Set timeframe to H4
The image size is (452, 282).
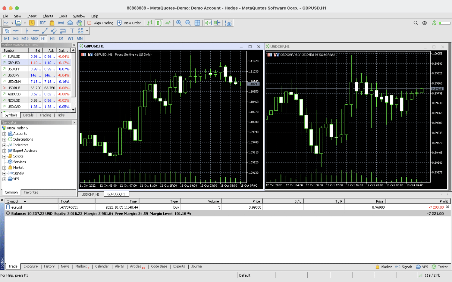[x=52, y=39]
